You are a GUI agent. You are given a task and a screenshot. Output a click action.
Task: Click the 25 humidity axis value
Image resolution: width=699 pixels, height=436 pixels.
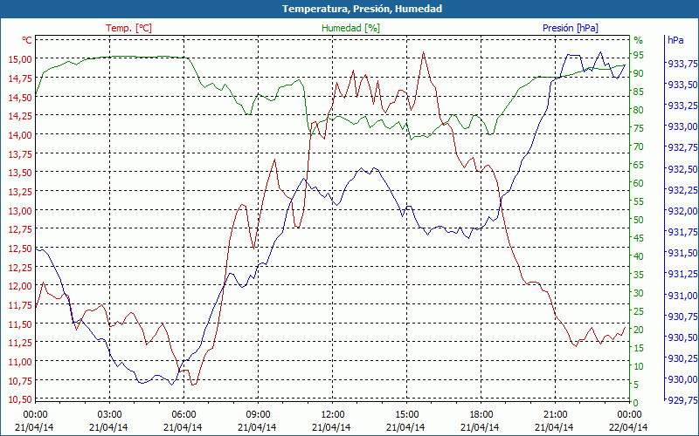click(639, 311)
